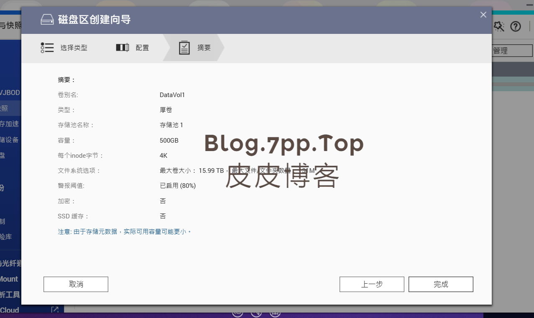
Task: Open the external link icon beside Cloud
Action: [55, 310]
